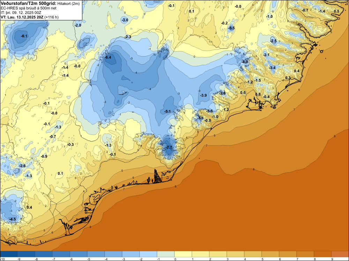Click the title text 'Veðurstofan/T2m 500grid:'
Image resolution: width=349 pixels, height=261 pixels.
pyautogui.click(x=28, y=3)
